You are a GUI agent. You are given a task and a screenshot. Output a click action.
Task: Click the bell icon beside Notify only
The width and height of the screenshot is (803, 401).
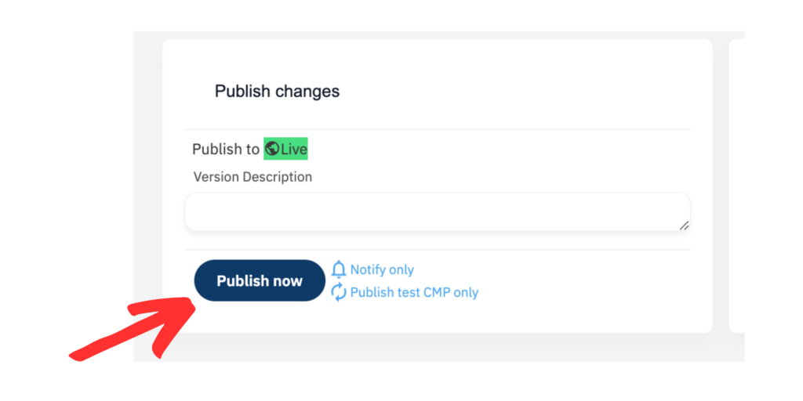(339, 269)
